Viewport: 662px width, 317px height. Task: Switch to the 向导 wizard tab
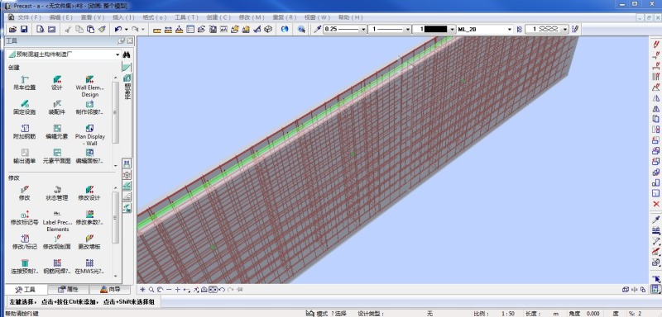110,290
